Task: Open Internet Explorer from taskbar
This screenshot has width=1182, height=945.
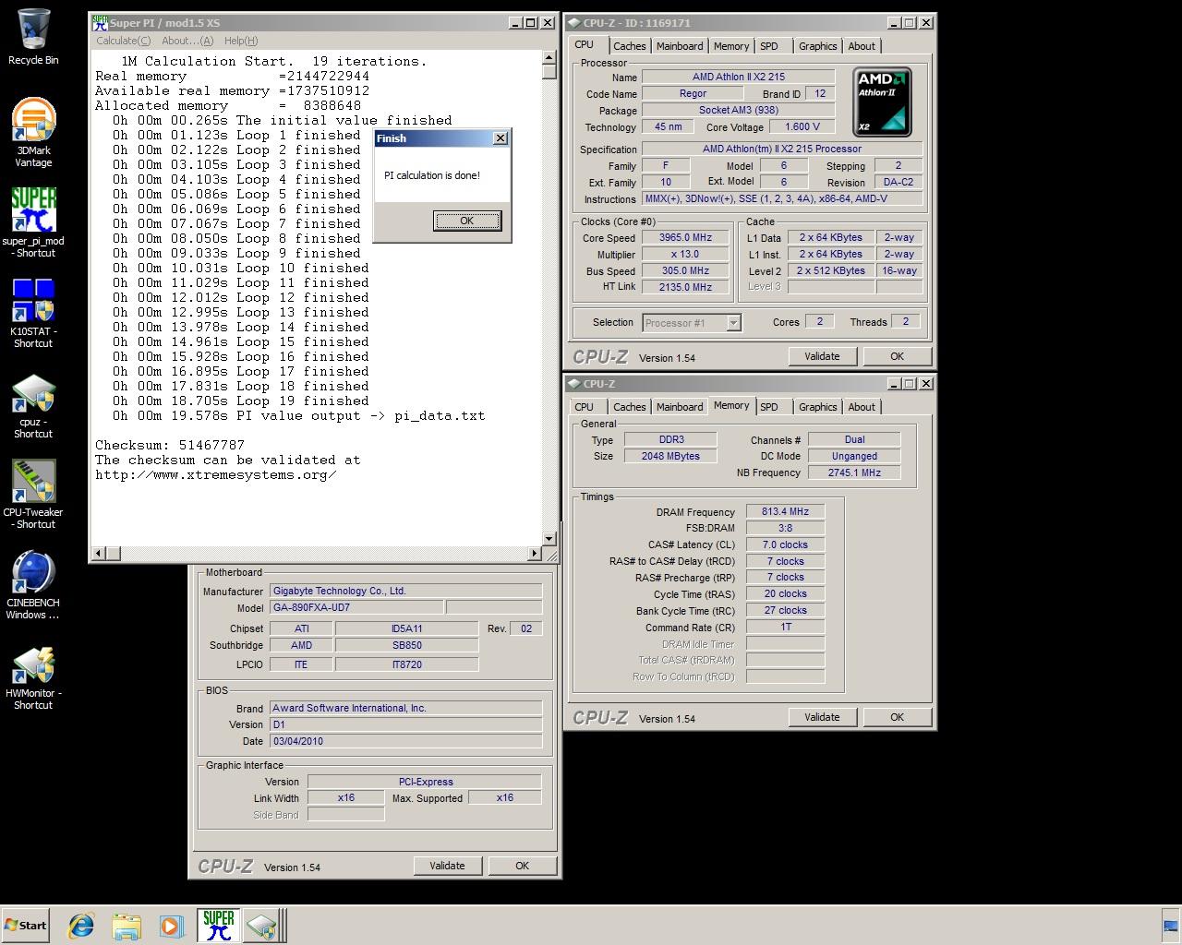Action: click(x=81, y=926)
